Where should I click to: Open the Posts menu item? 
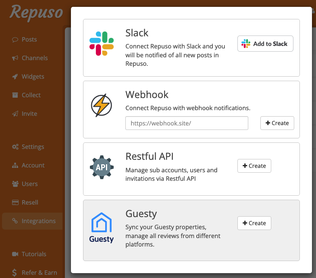coord(29,40)
